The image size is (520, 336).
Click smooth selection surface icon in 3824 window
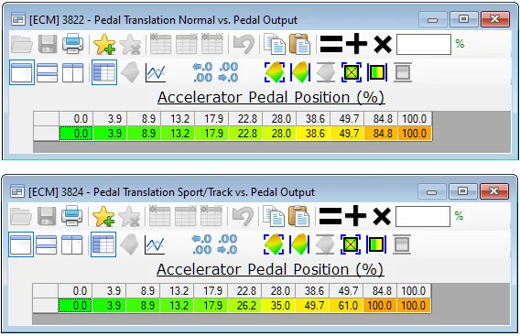[274, 244]
